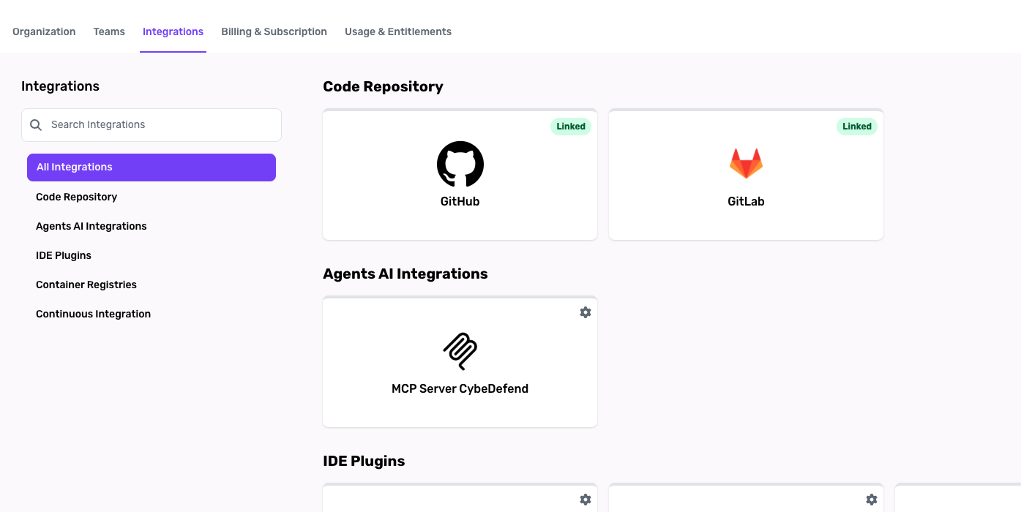Switch to the Organization tab

(x=44, y=31)
